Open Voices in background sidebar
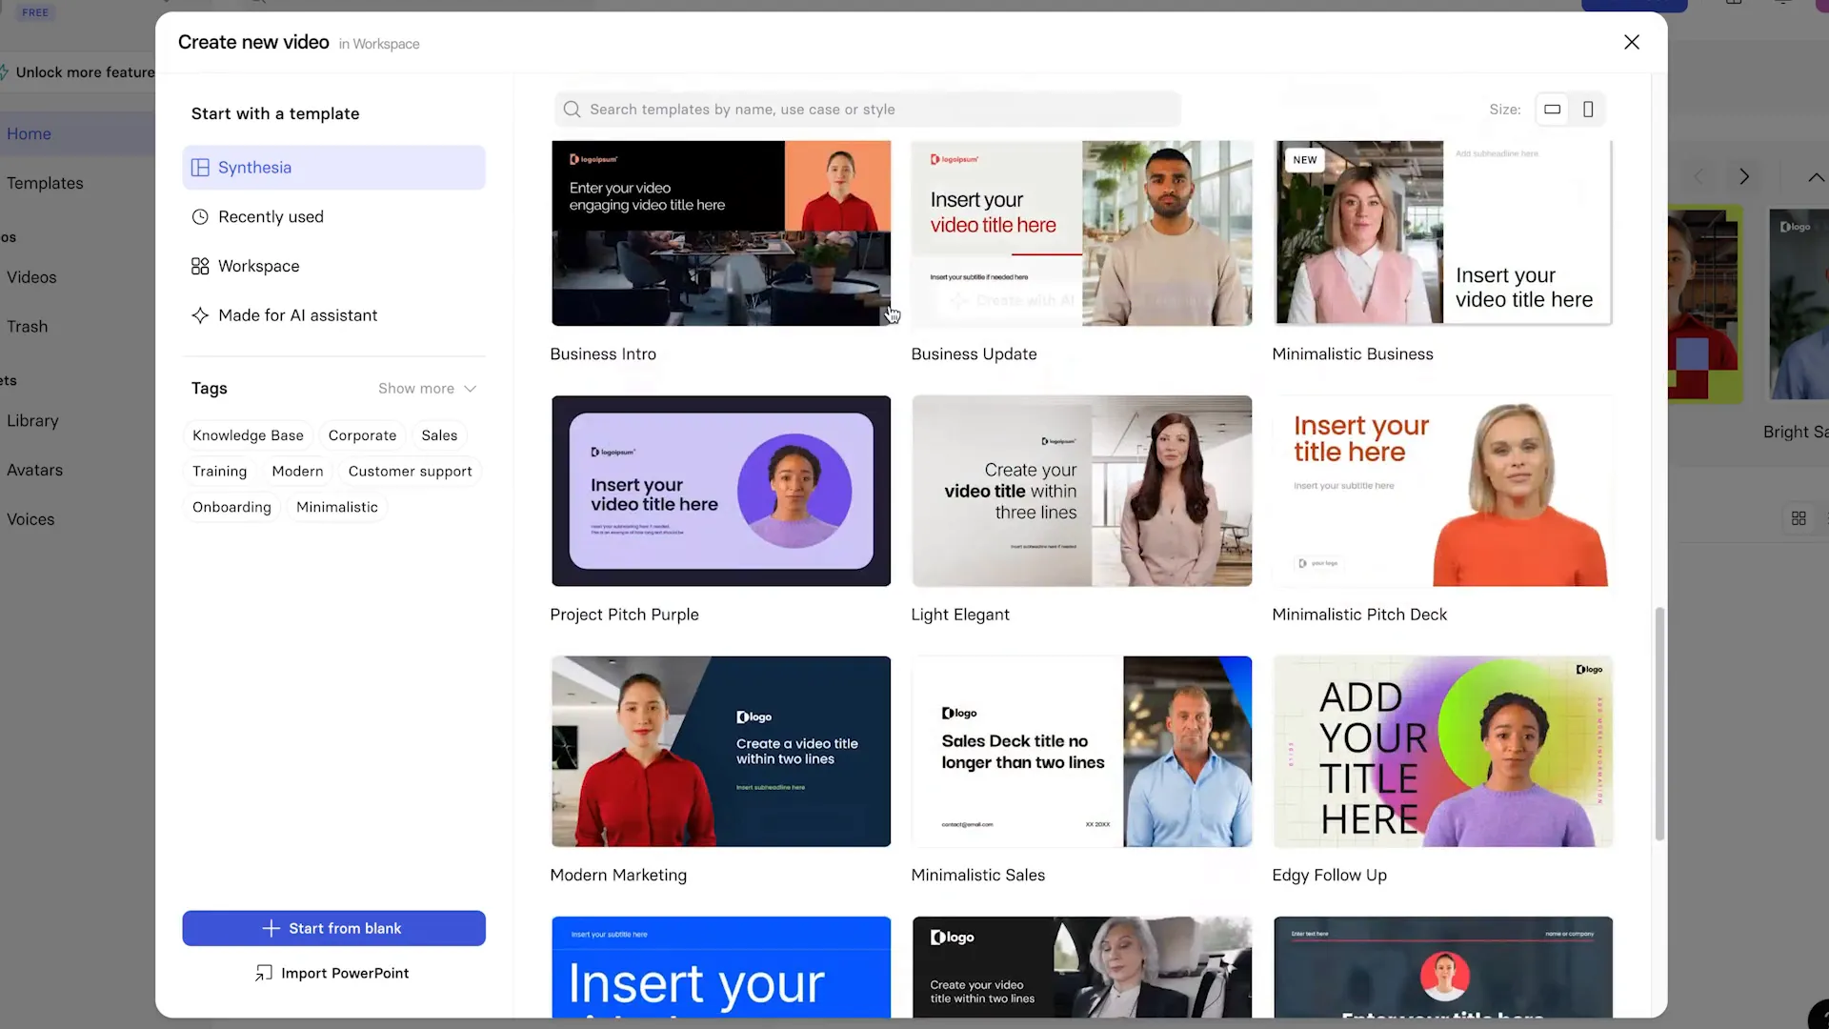The width and height of the screenshot is (1829, 1029). [x=30, y=519]
